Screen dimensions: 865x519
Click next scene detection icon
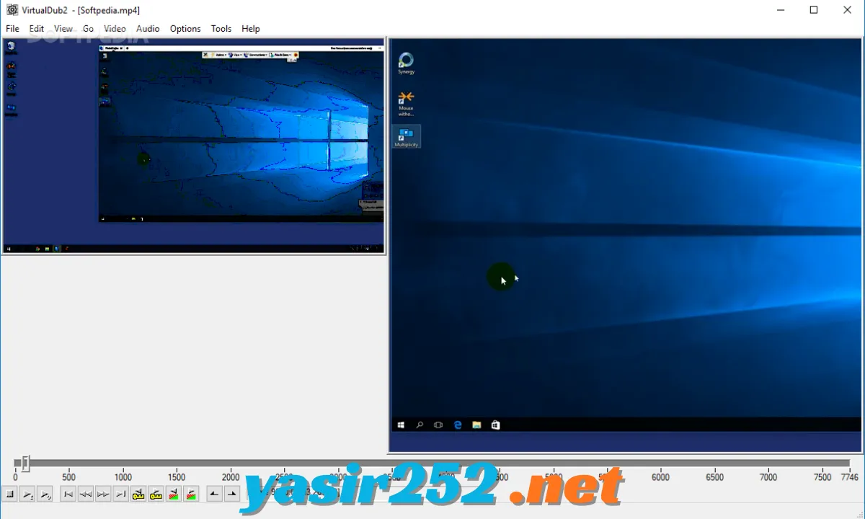point(191,494)
